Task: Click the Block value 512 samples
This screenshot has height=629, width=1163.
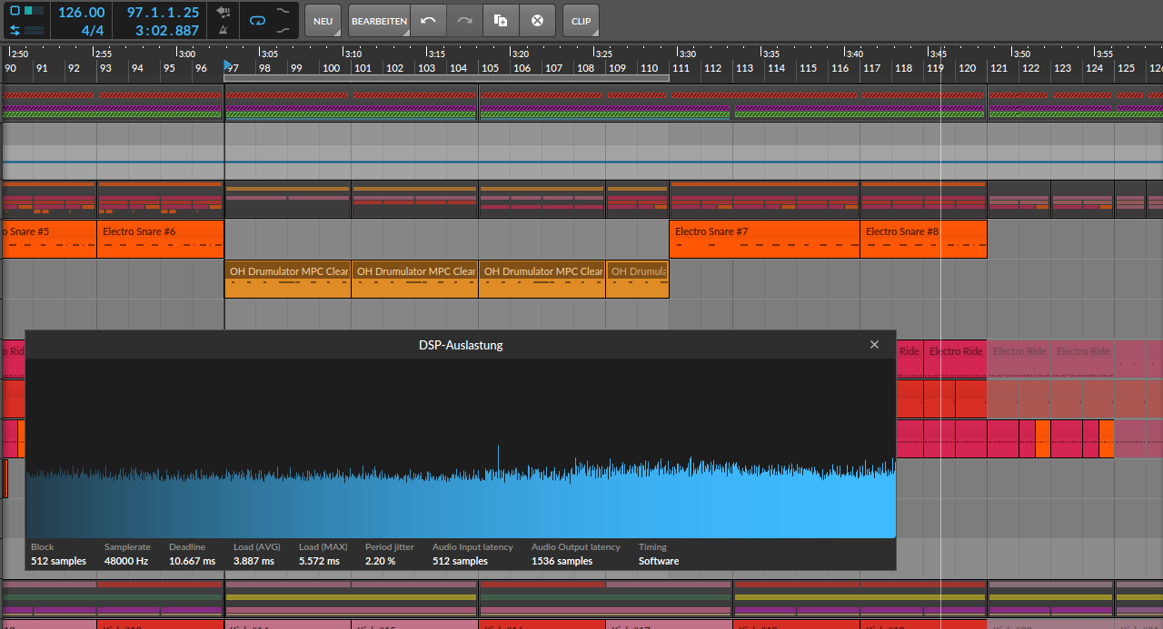Action: (x=58, y=561)
